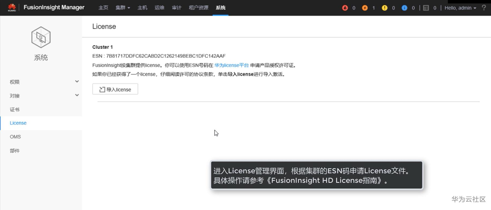Click the Huawei logo icon
The height and width of the screenshot is (210, 491).
pos(12,7)
